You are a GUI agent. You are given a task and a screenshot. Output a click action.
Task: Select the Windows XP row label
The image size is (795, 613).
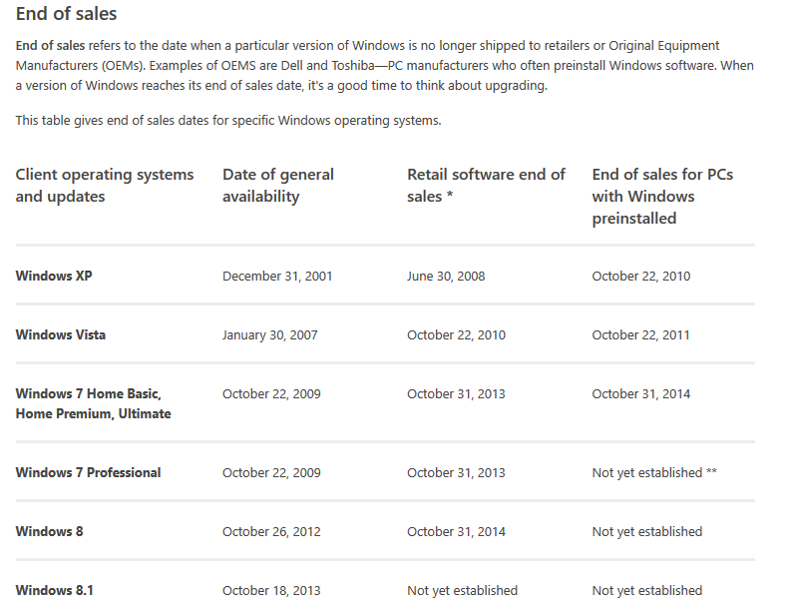pyautogui.click(x=54, y=277)
